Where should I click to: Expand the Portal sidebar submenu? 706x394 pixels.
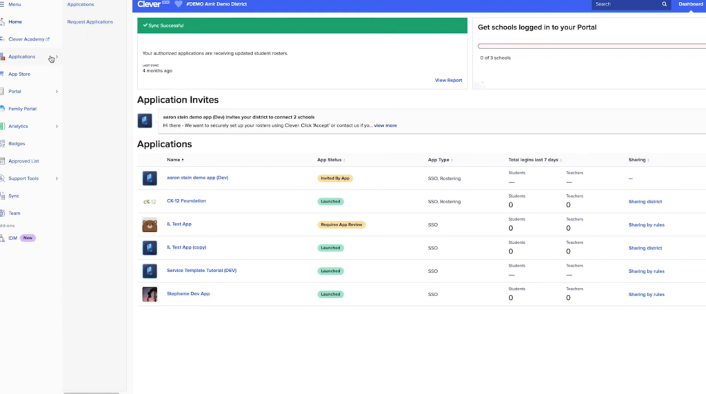click(57, 92)
